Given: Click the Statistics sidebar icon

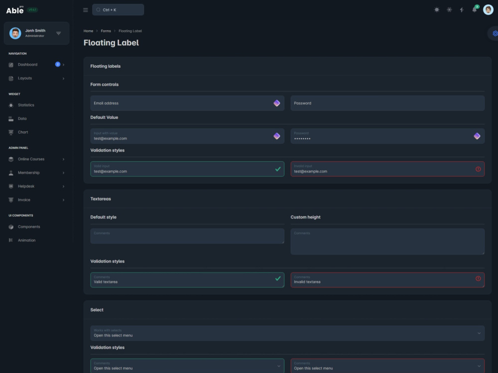Looking at the screenshot, I should tap(11, 105).
